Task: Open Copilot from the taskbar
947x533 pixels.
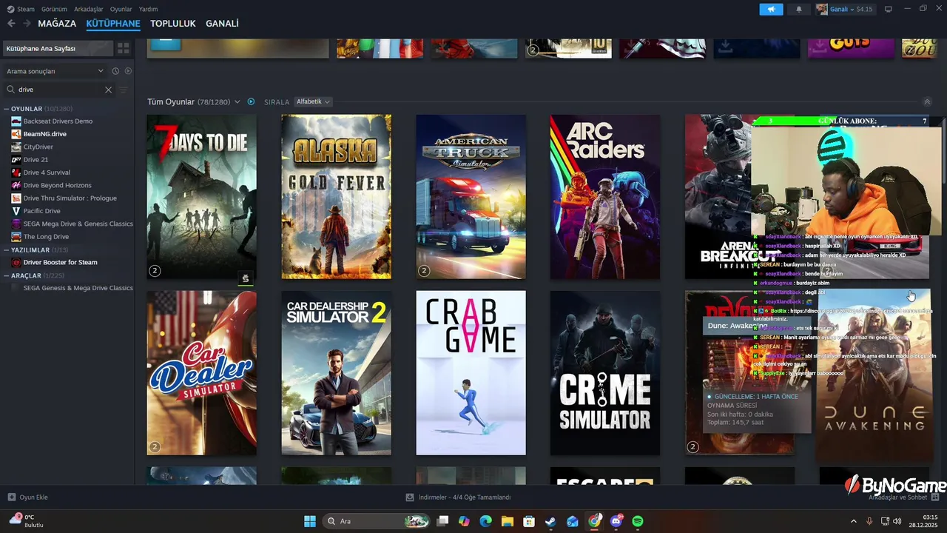Action: pyautogui.click(x=464, y=521)
